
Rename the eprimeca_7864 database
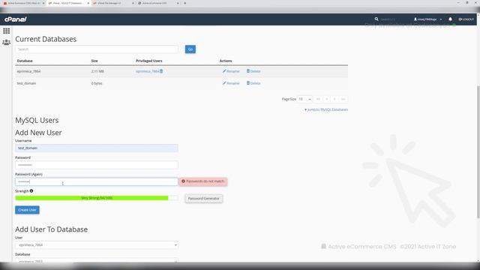(231, 71)
